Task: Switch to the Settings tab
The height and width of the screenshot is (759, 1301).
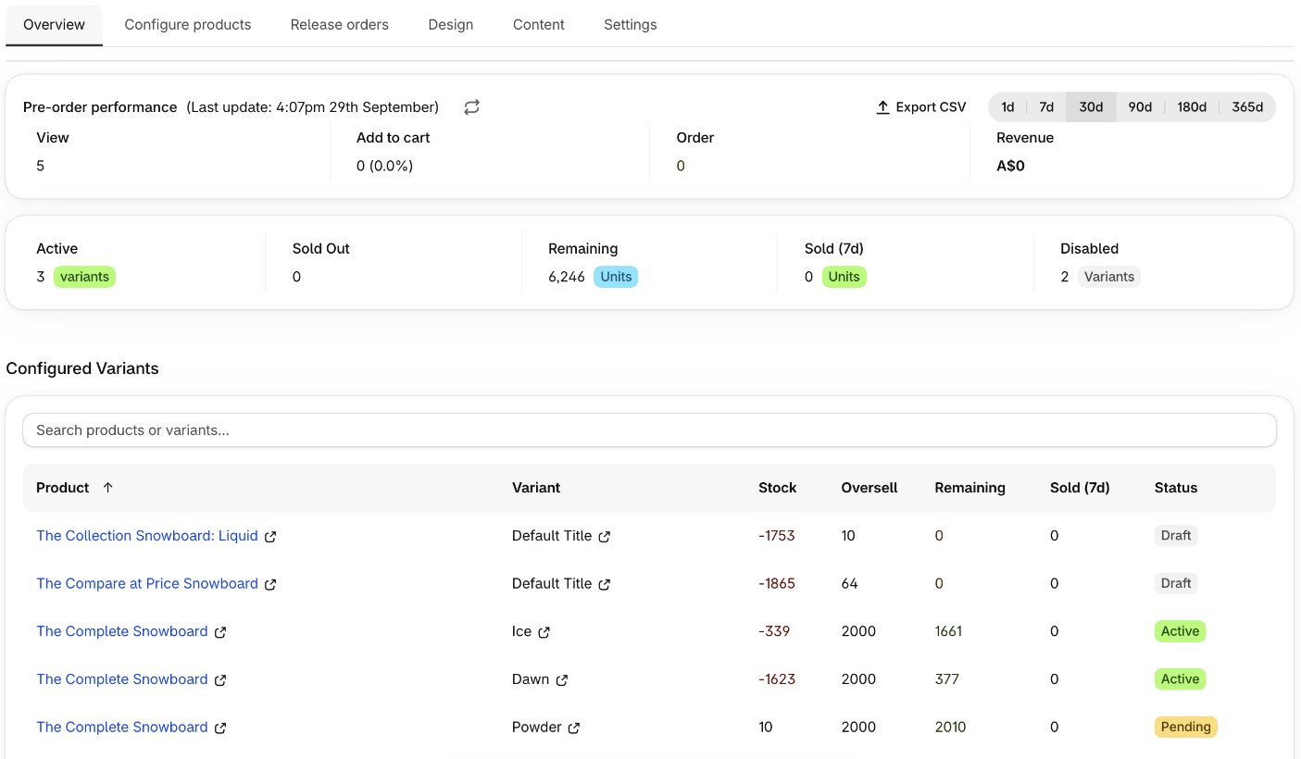Action: pos(631,25)
